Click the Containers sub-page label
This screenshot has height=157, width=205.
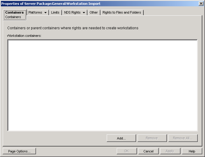tap(13, 17)
